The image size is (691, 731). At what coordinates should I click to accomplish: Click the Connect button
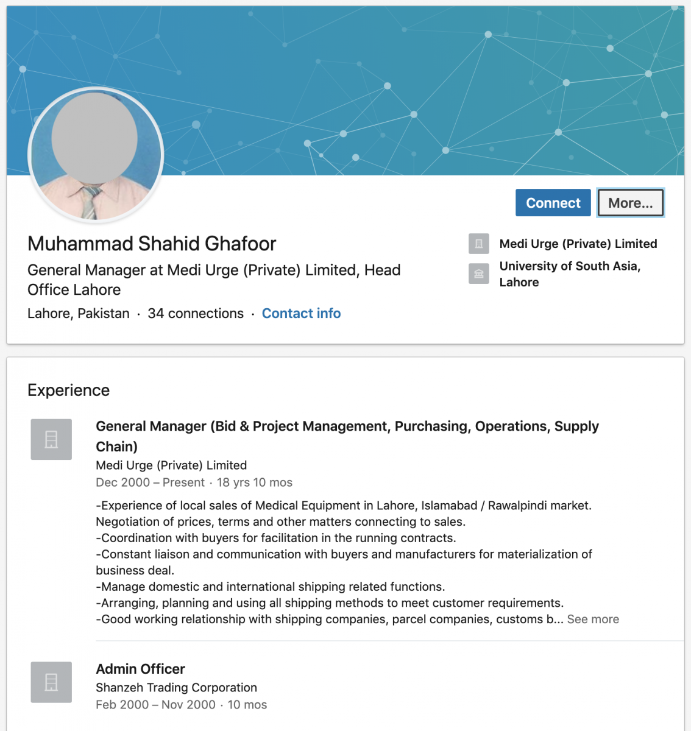pos(553,203)
